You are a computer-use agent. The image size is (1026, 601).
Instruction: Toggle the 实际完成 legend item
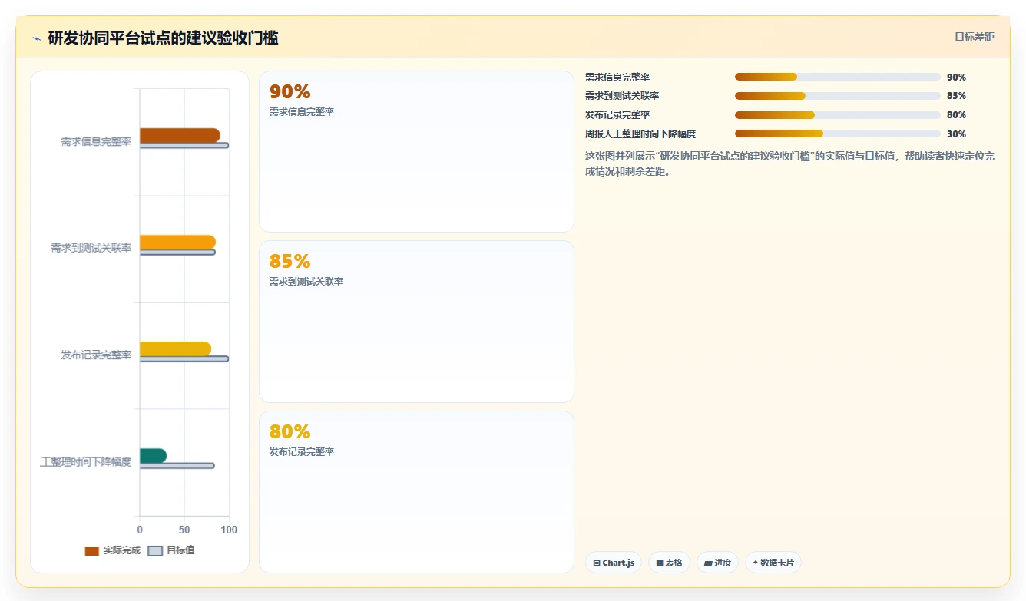tap(112, 550)
